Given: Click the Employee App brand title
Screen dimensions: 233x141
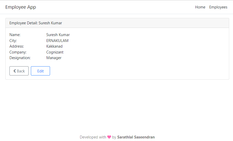Looking at the screenshot, I should coord(21,7).
